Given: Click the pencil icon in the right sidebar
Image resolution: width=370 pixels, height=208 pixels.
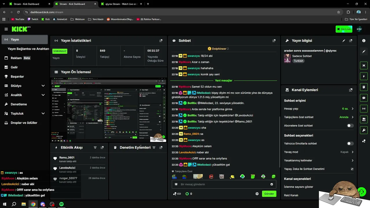Looking at the screenshot, I should point(364,51).
